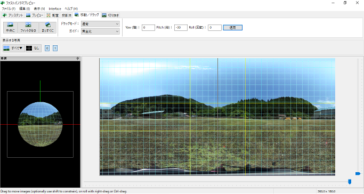Center the panorama with 中央に button
Viewport: 364px width, 194px height.
click(x=11, y=27)
